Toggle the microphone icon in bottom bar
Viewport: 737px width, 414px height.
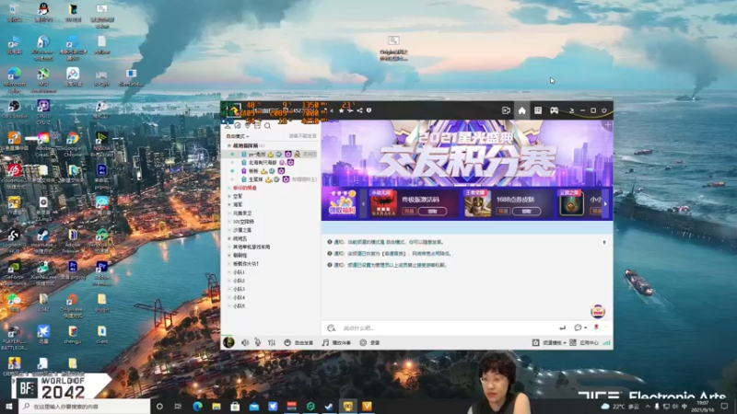point(258,342)
